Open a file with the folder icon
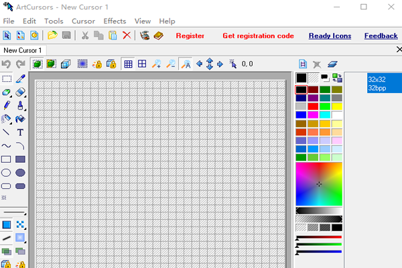 point(52,36)
